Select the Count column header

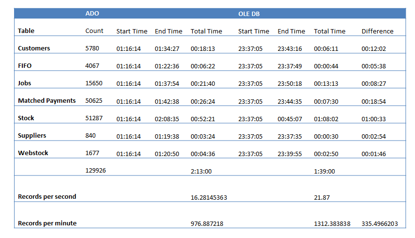pyautogui.click(x=94, y=31)
